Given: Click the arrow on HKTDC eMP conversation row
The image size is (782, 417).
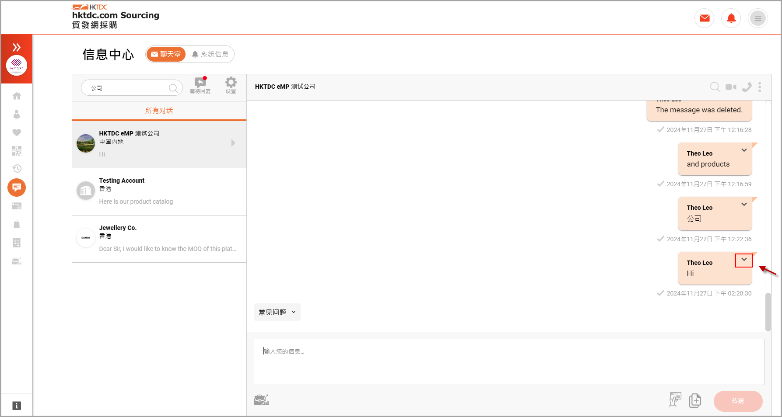Looking at the screenshot, I should [x=233, y=143].
